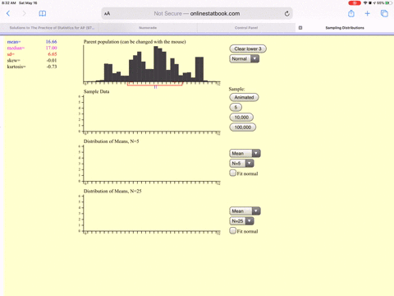
Task: Reload the page with the refresh icon
Action: tap(286, 14)
